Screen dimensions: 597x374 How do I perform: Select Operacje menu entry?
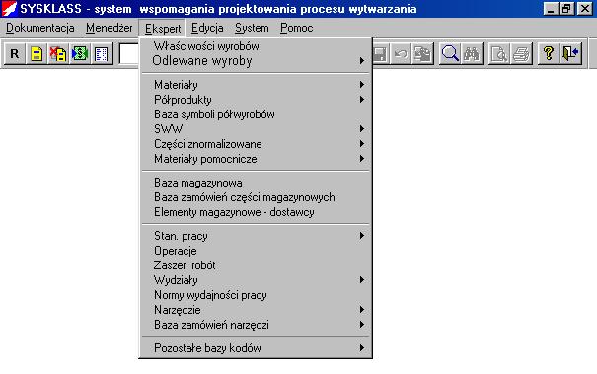click(256, 251)
